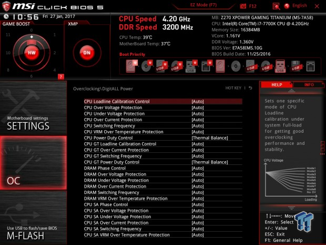Viewport: 326px width, 245px height.
Task: Select the DRAM Over Current Protection row
Action: pos(163,186)
